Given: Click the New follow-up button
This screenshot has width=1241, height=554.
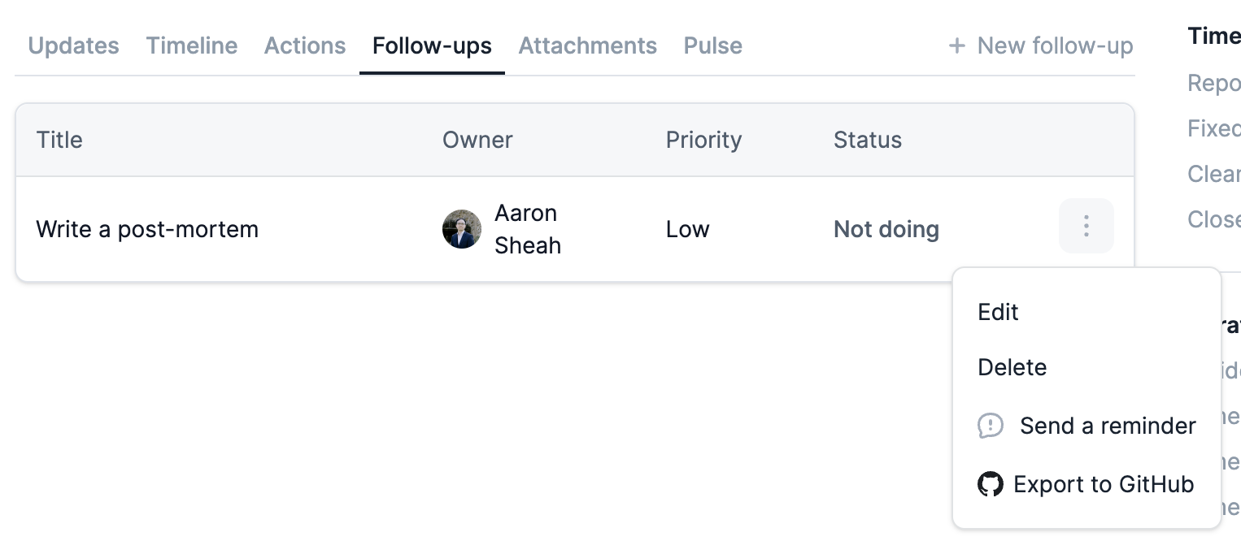Looking at the screenshot, I should tap(1054, 46).
